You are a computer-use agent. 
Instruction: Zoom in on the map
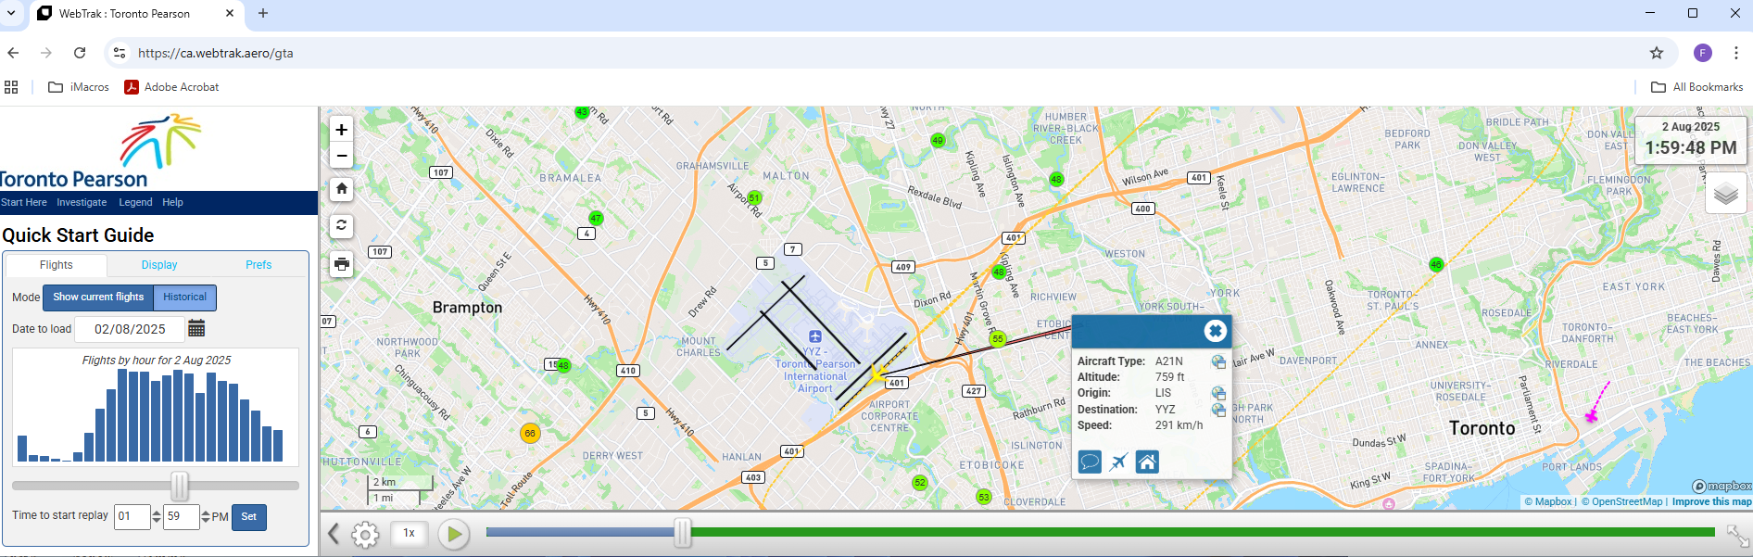point(341,130)
